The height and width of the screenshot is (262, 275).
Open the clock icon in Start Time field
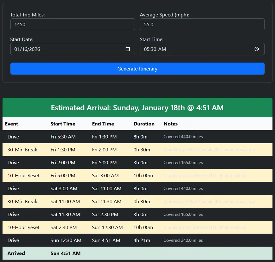click(257, 49)
